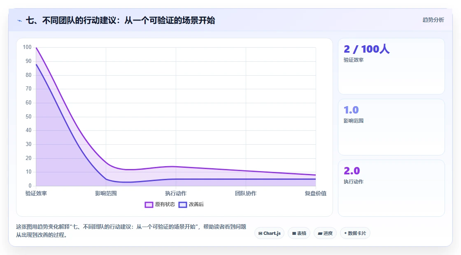The image size is (461, 255).
Task: Click the 趋势分析 label in the header
Action: coord(433,20)
